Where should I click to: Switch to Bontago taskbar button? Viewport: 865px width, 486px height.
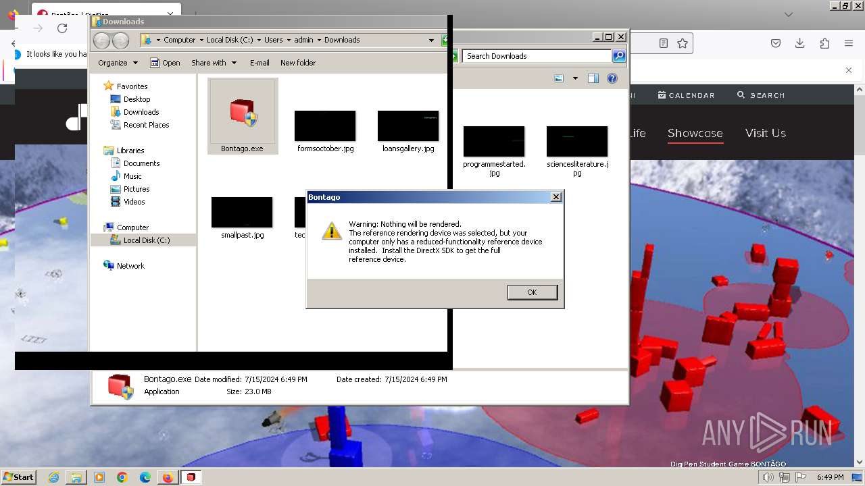tap(191, 477)
